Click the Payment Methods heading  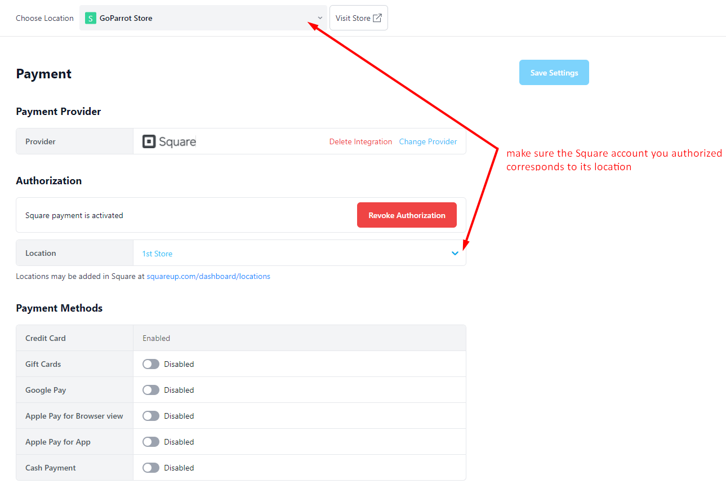click(59, 308)
